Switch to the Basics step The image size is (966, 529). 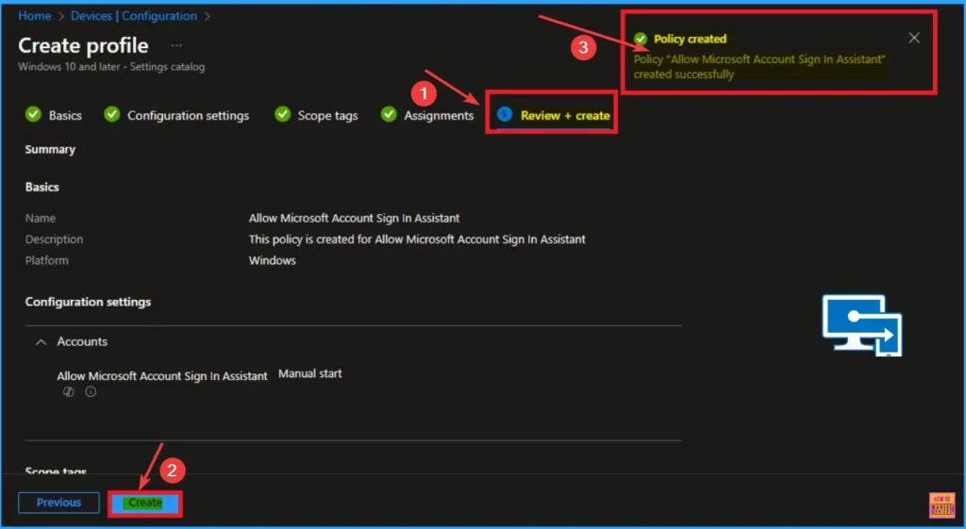pyautogui.click(x=65, y=115)
